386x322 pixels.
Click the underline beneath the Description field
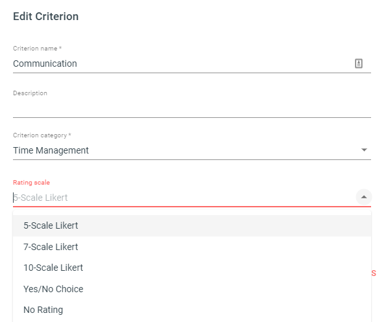click(x=192, y=117)
